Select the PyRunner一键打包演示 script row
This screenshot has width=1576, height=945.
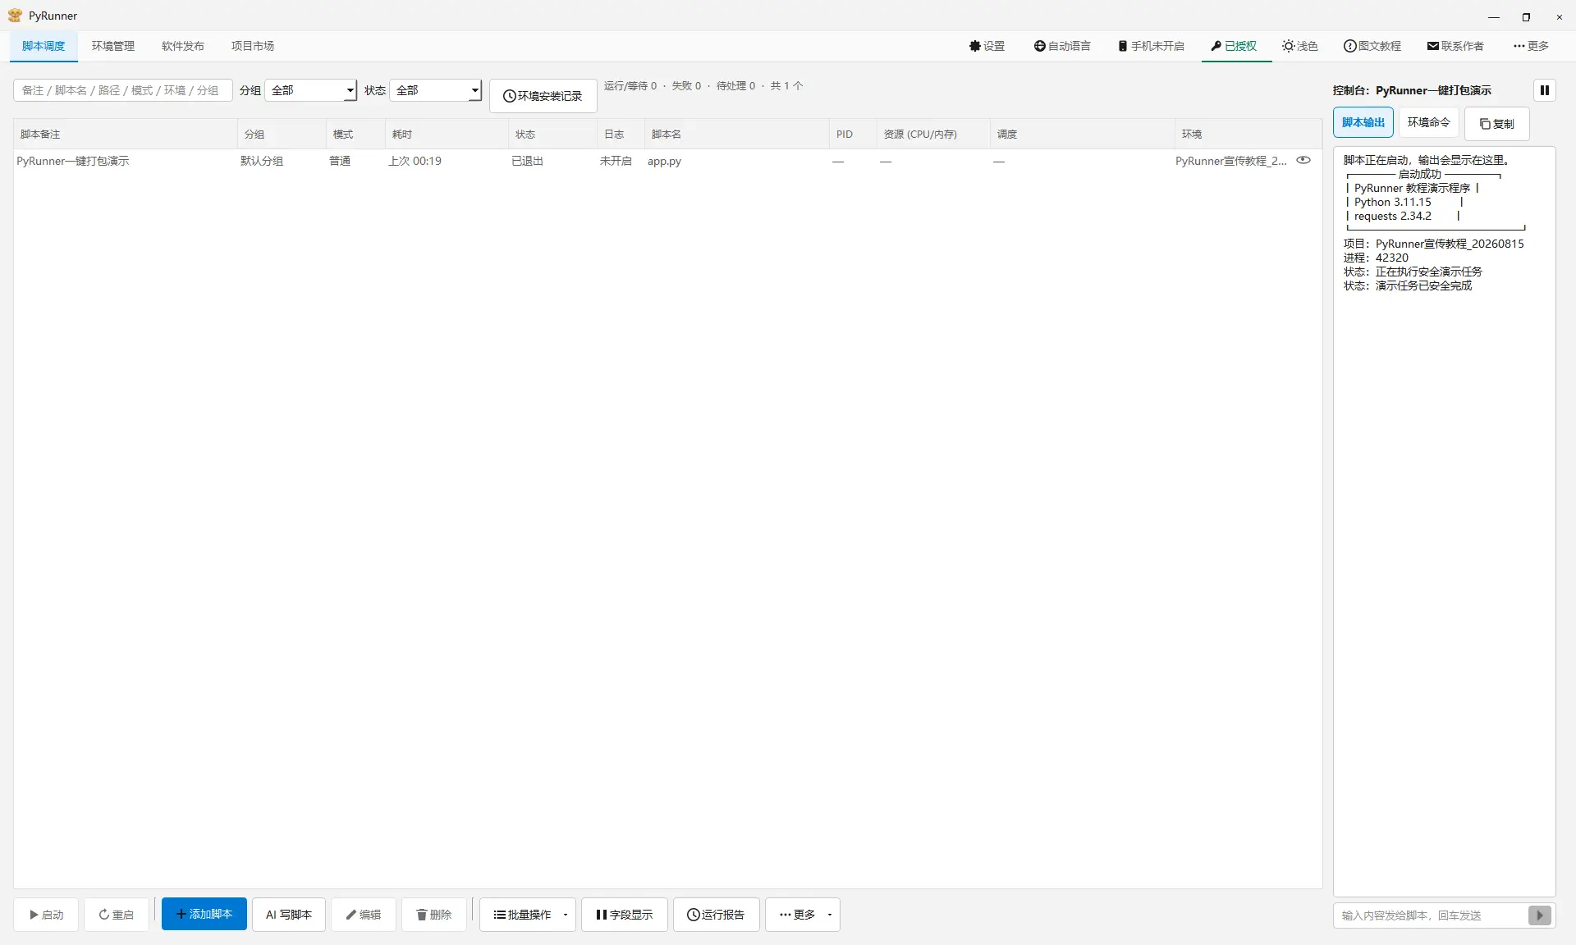coord(667,161)
